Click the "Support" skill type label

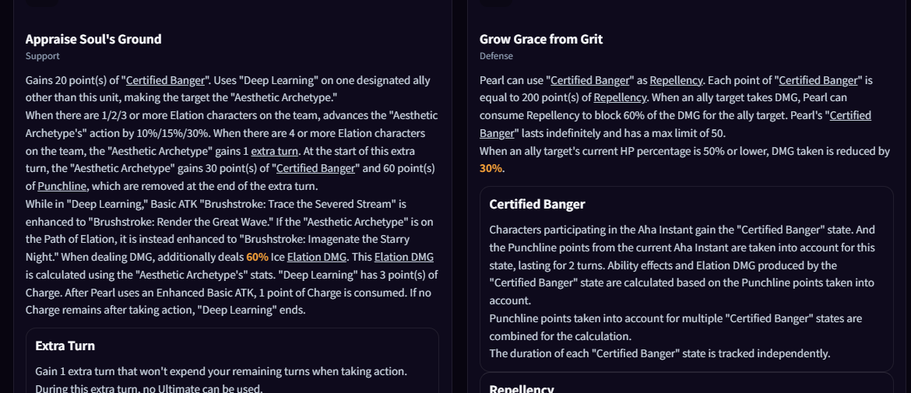42,56
